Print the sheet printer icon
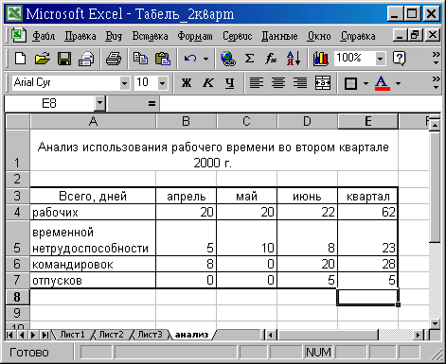The height and width of the screenshot is (364, 446). (x=114, y=59)
